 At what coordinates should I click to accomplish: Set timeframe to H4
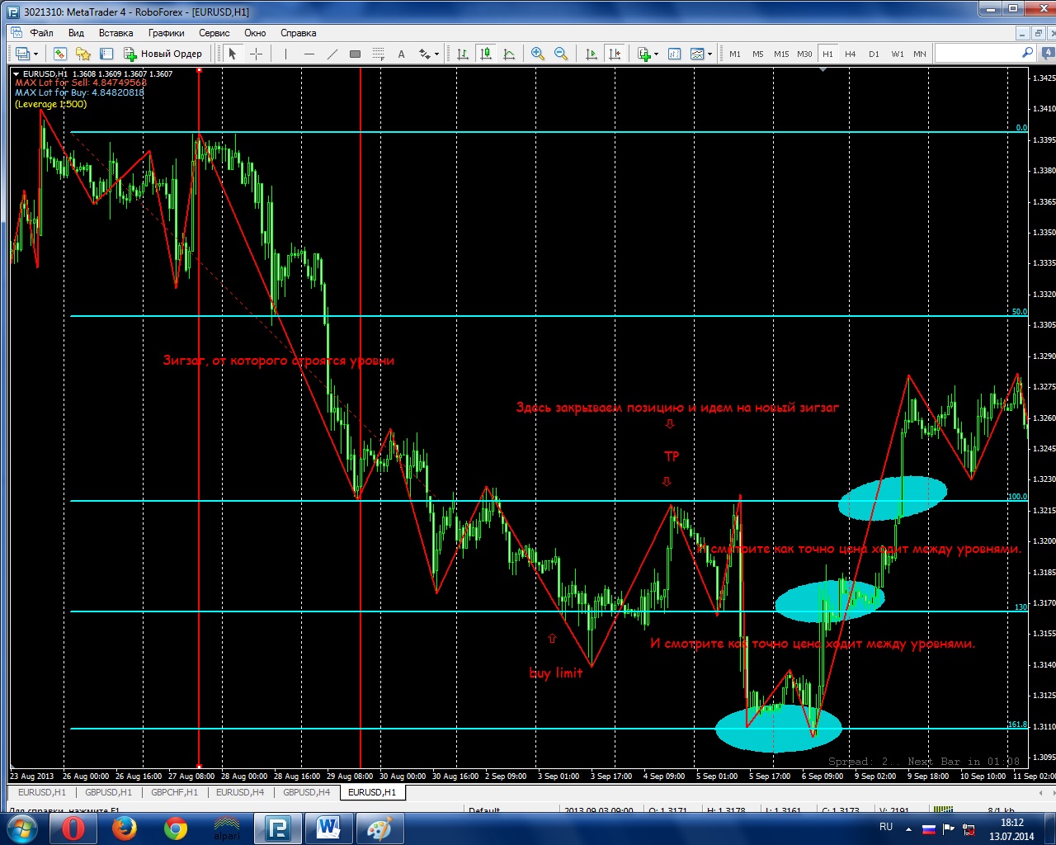[851, 54]
